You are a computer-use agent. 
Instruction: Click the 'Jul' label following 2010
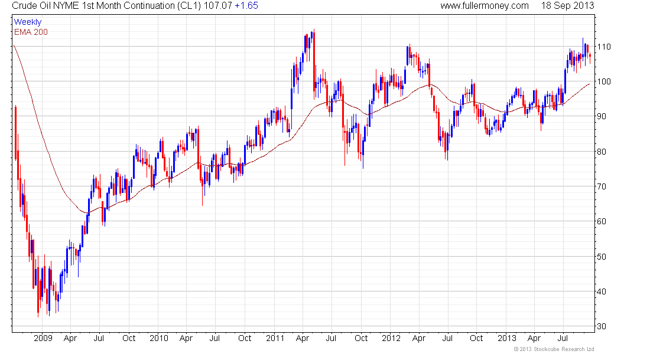(214, 338)
